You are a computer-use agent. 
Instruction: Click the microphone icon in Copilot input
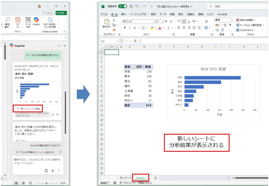53,170
